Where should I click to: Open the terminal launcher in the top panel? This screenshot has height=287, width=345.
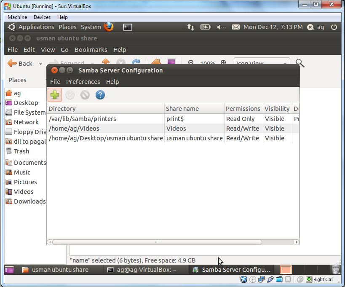pyautogui.click(x=127, y=27)
